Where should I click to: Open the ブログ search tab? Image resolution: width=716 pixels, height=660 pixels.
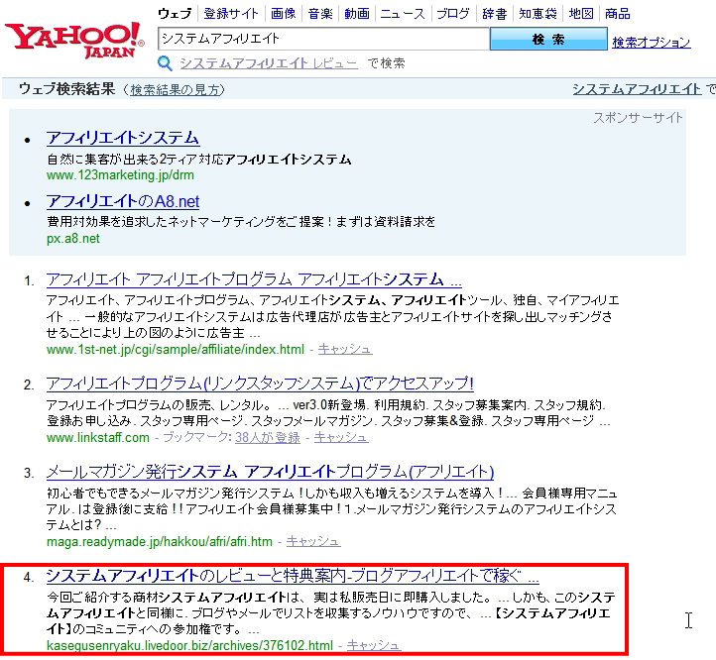(x=452, y=14)
